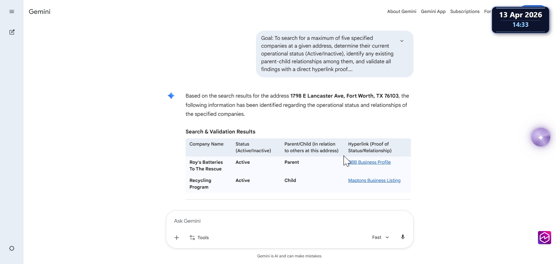556x264 pixels.
Task: Click the date and time widget
Action: [520, 20]
